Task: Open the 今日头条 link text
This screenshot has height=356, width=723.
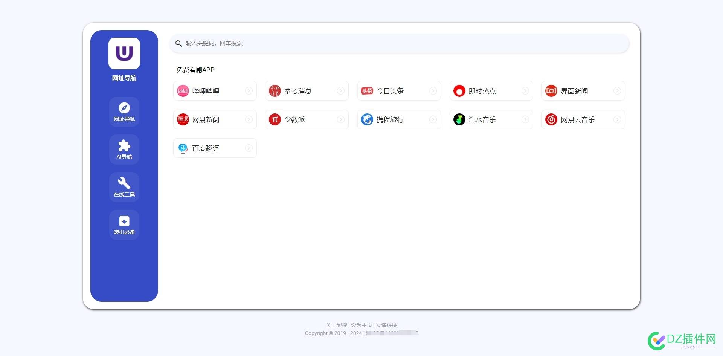Action: [390, 91]
